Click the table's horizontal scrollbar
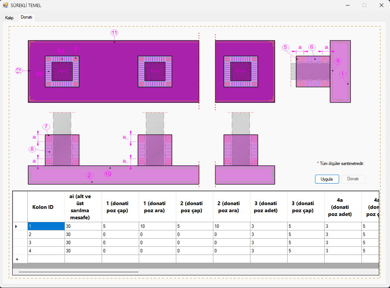This screenshot has height=288, width=390. coord(79,272)
